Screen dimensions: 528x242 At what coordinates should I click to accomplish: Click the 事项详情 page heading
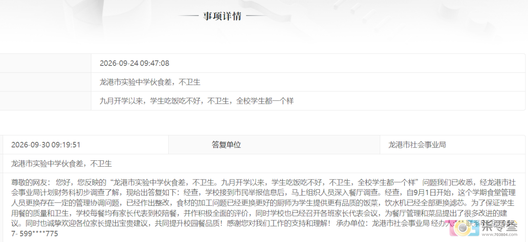pyautogui.click(x=222, y=16)
